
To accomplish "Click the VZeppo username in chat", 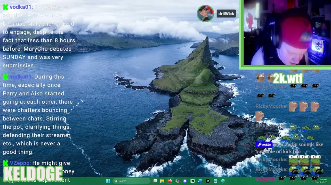I will tap(20, 163).
